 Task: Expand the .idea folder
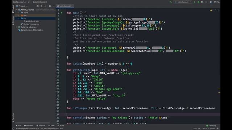pos(19,13)
